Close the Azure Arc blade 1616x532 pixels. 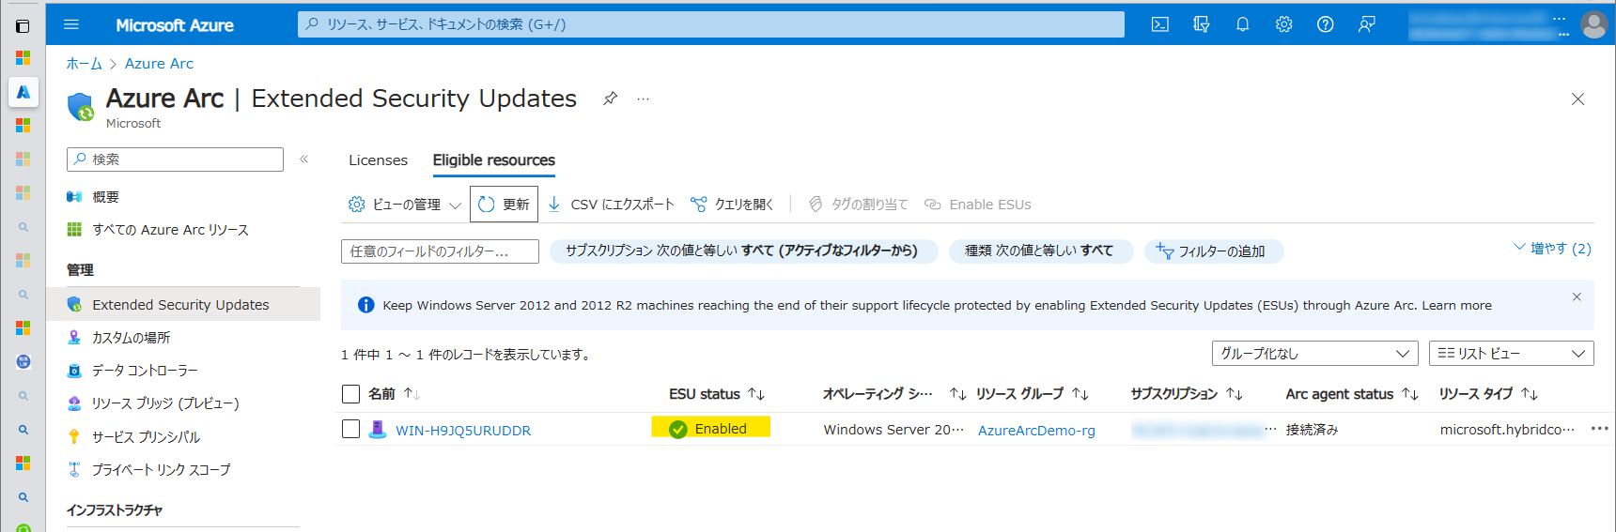[x=1577, y=99]
